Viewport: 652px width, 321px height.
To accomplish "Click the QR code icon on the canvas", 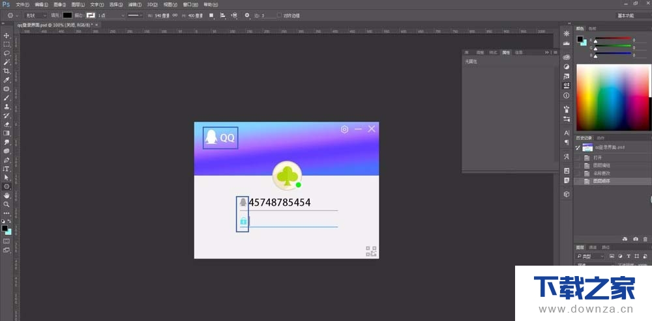I will click(372, 251).
